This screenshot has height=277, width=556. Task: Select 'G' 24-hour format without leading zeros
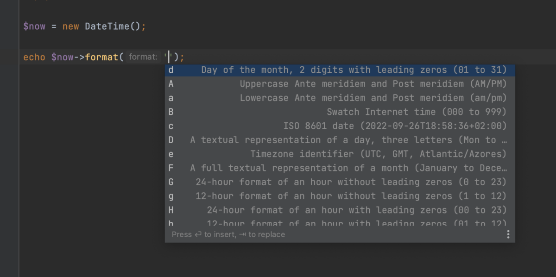tap(340, 182)
